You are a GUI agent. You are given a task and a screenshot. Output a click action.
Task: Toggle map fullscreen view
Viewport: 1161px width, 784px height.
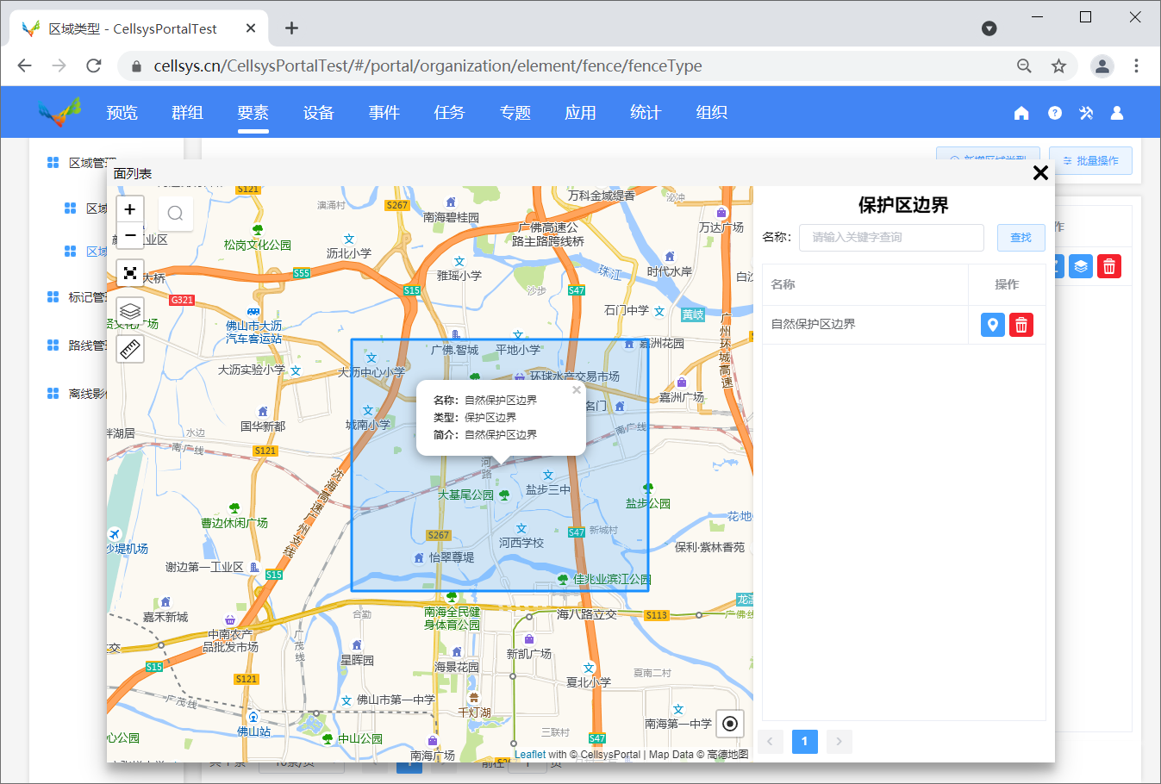(x=130, y=273)
